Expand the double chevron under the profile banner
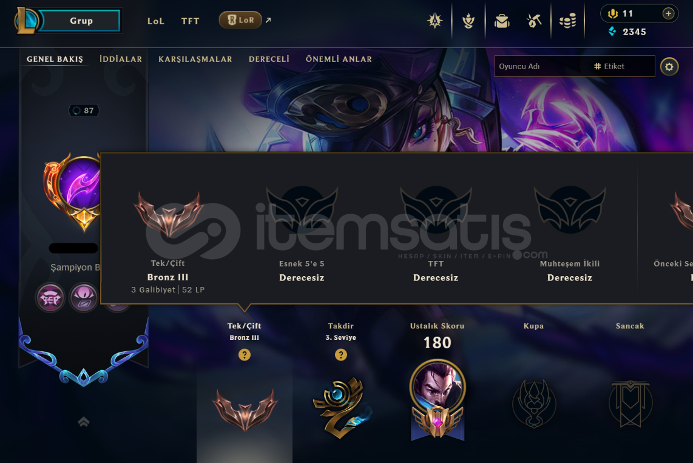 pyautogui.click(x=84, y=422)
